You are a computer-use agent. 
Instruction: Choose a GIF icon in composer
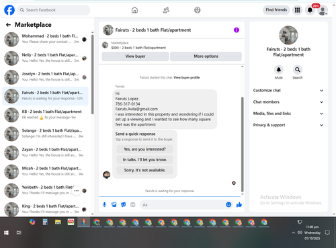(x=133, y=204)
